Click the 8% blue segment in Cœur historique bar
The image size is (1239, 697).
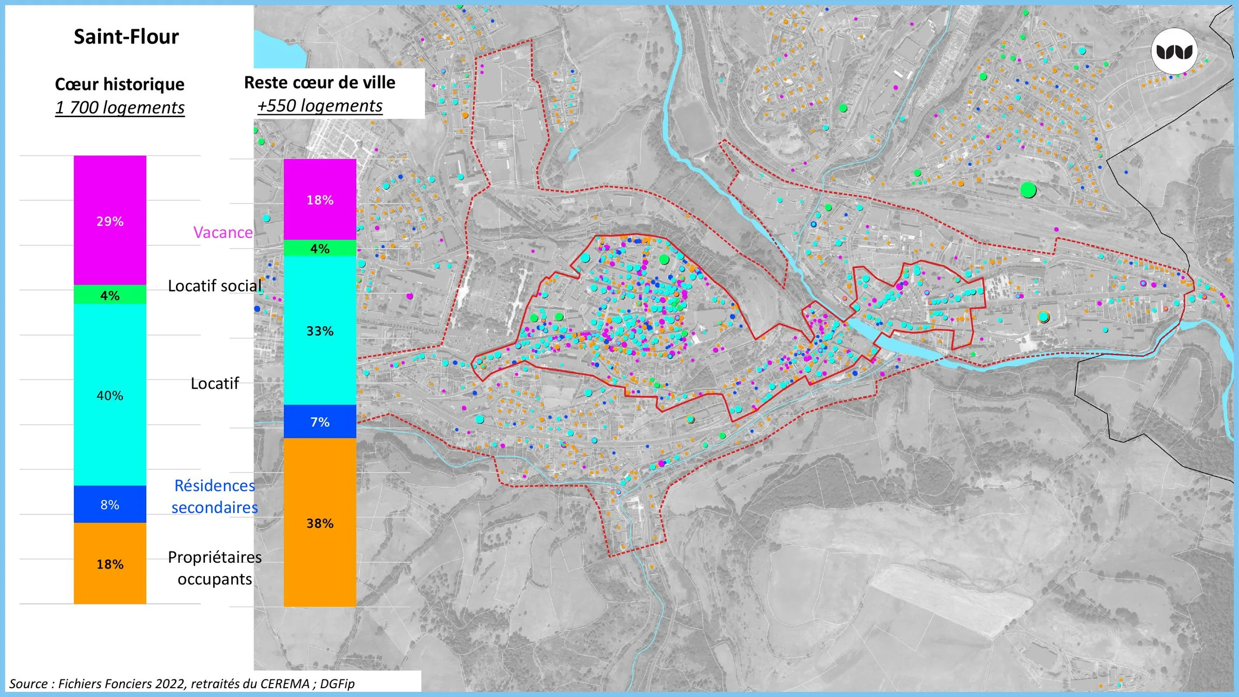pyautogui.click(x=110, y=504)
